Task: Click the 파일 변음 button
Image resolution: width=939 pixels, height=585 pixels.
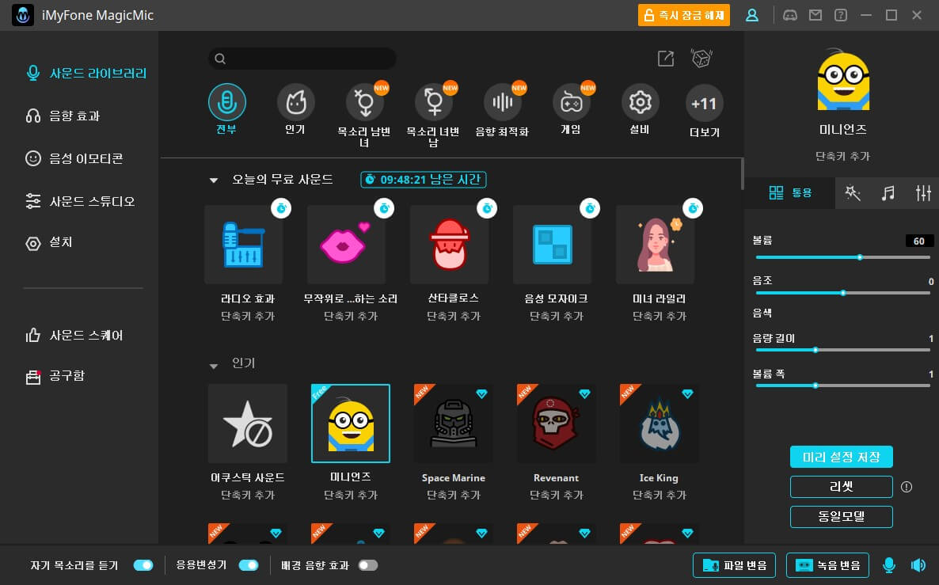Action: pos(734,565)
